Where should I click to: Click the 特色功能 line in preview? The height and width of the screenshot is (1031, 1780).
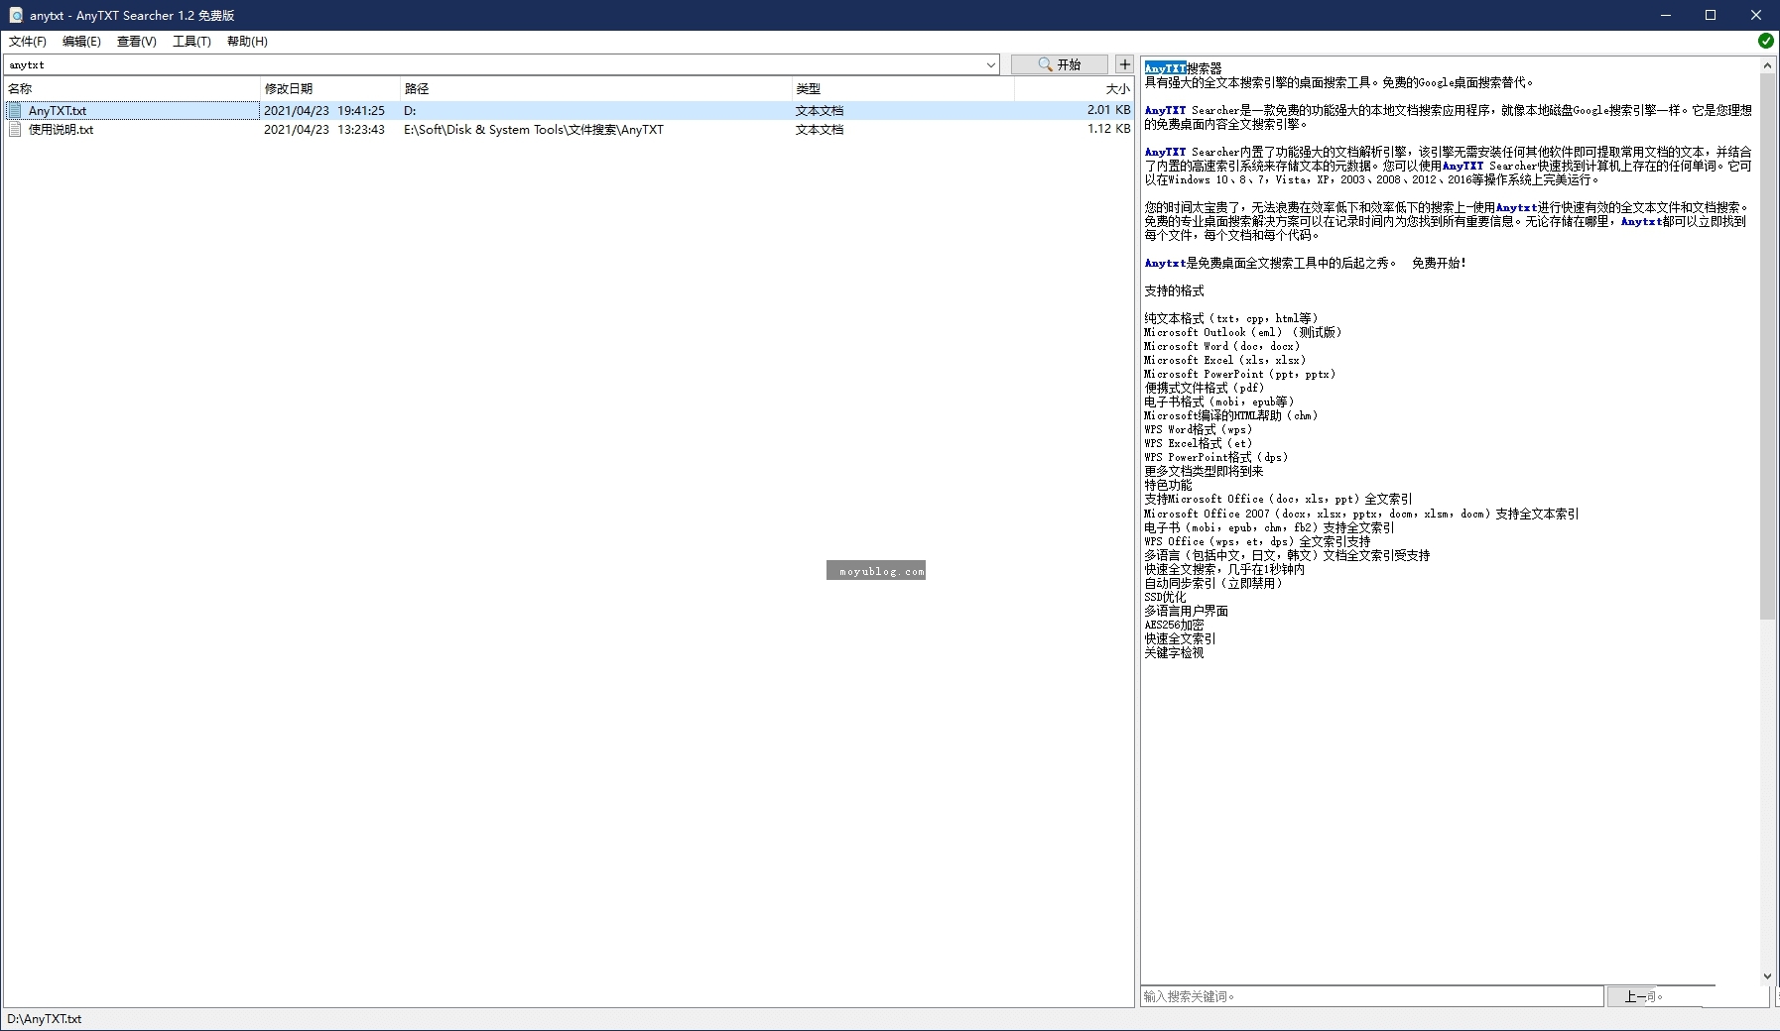[1168, 485]
